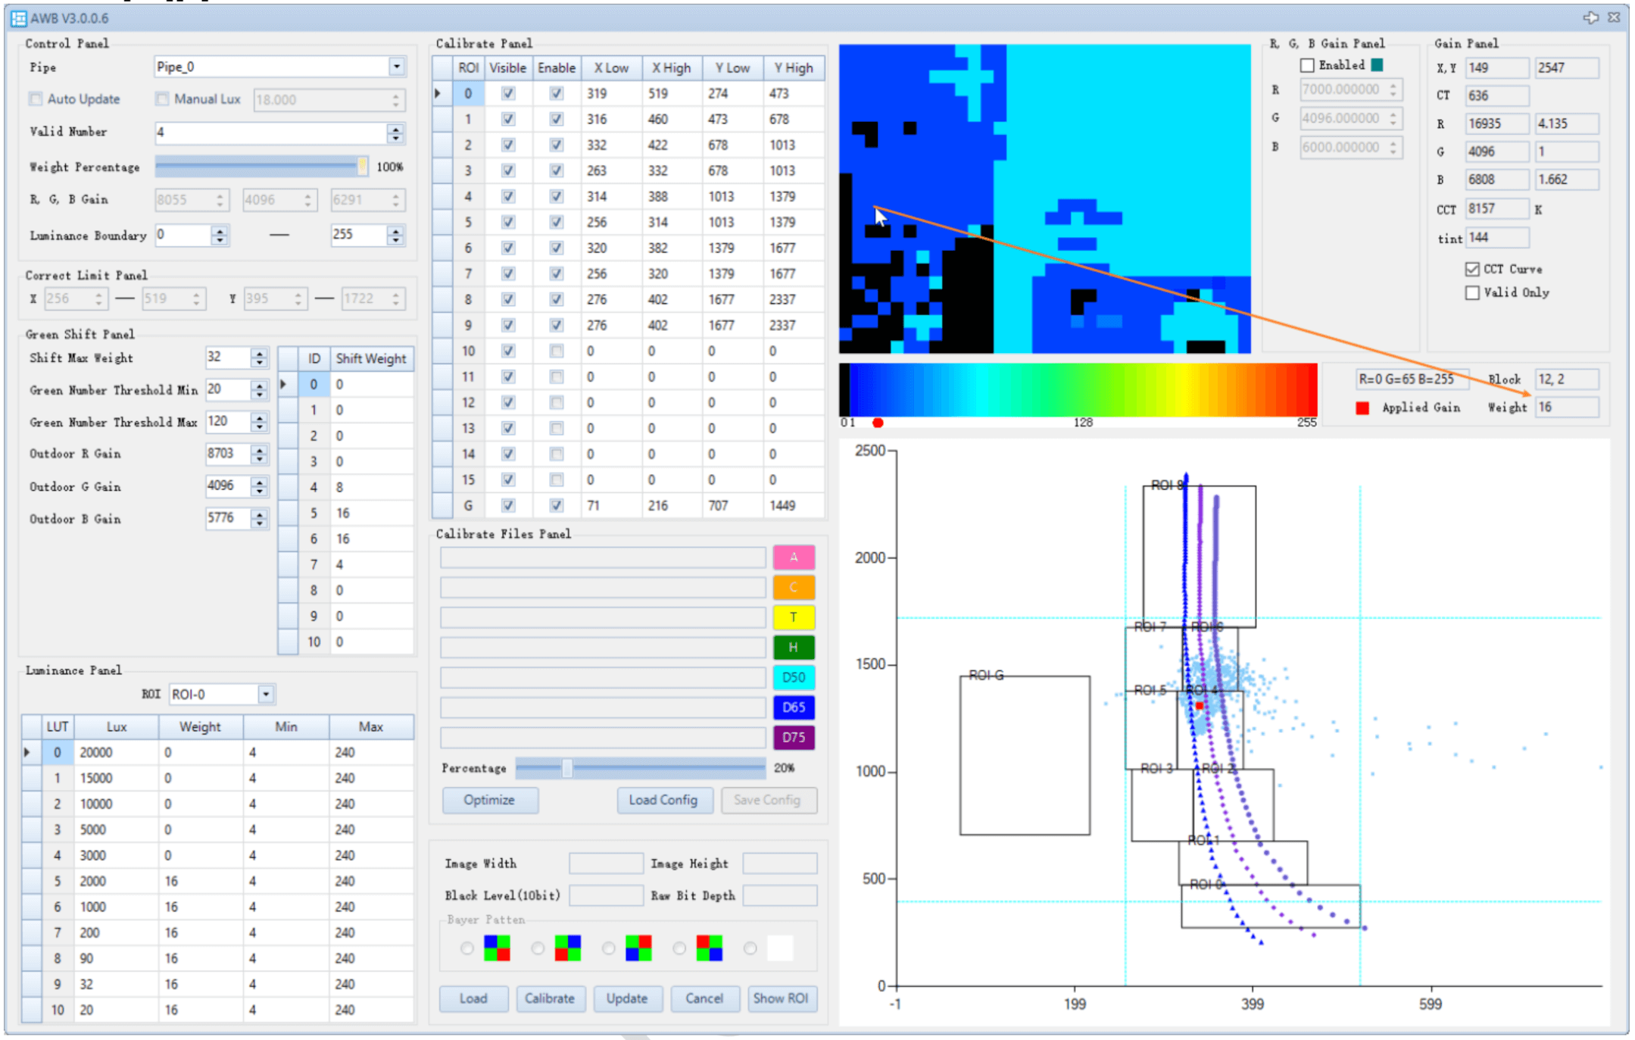Click the pink A illuminant color button
Image resolution: width=1635 pixels, height=1040 pixels.
click(x=793, y=557)
